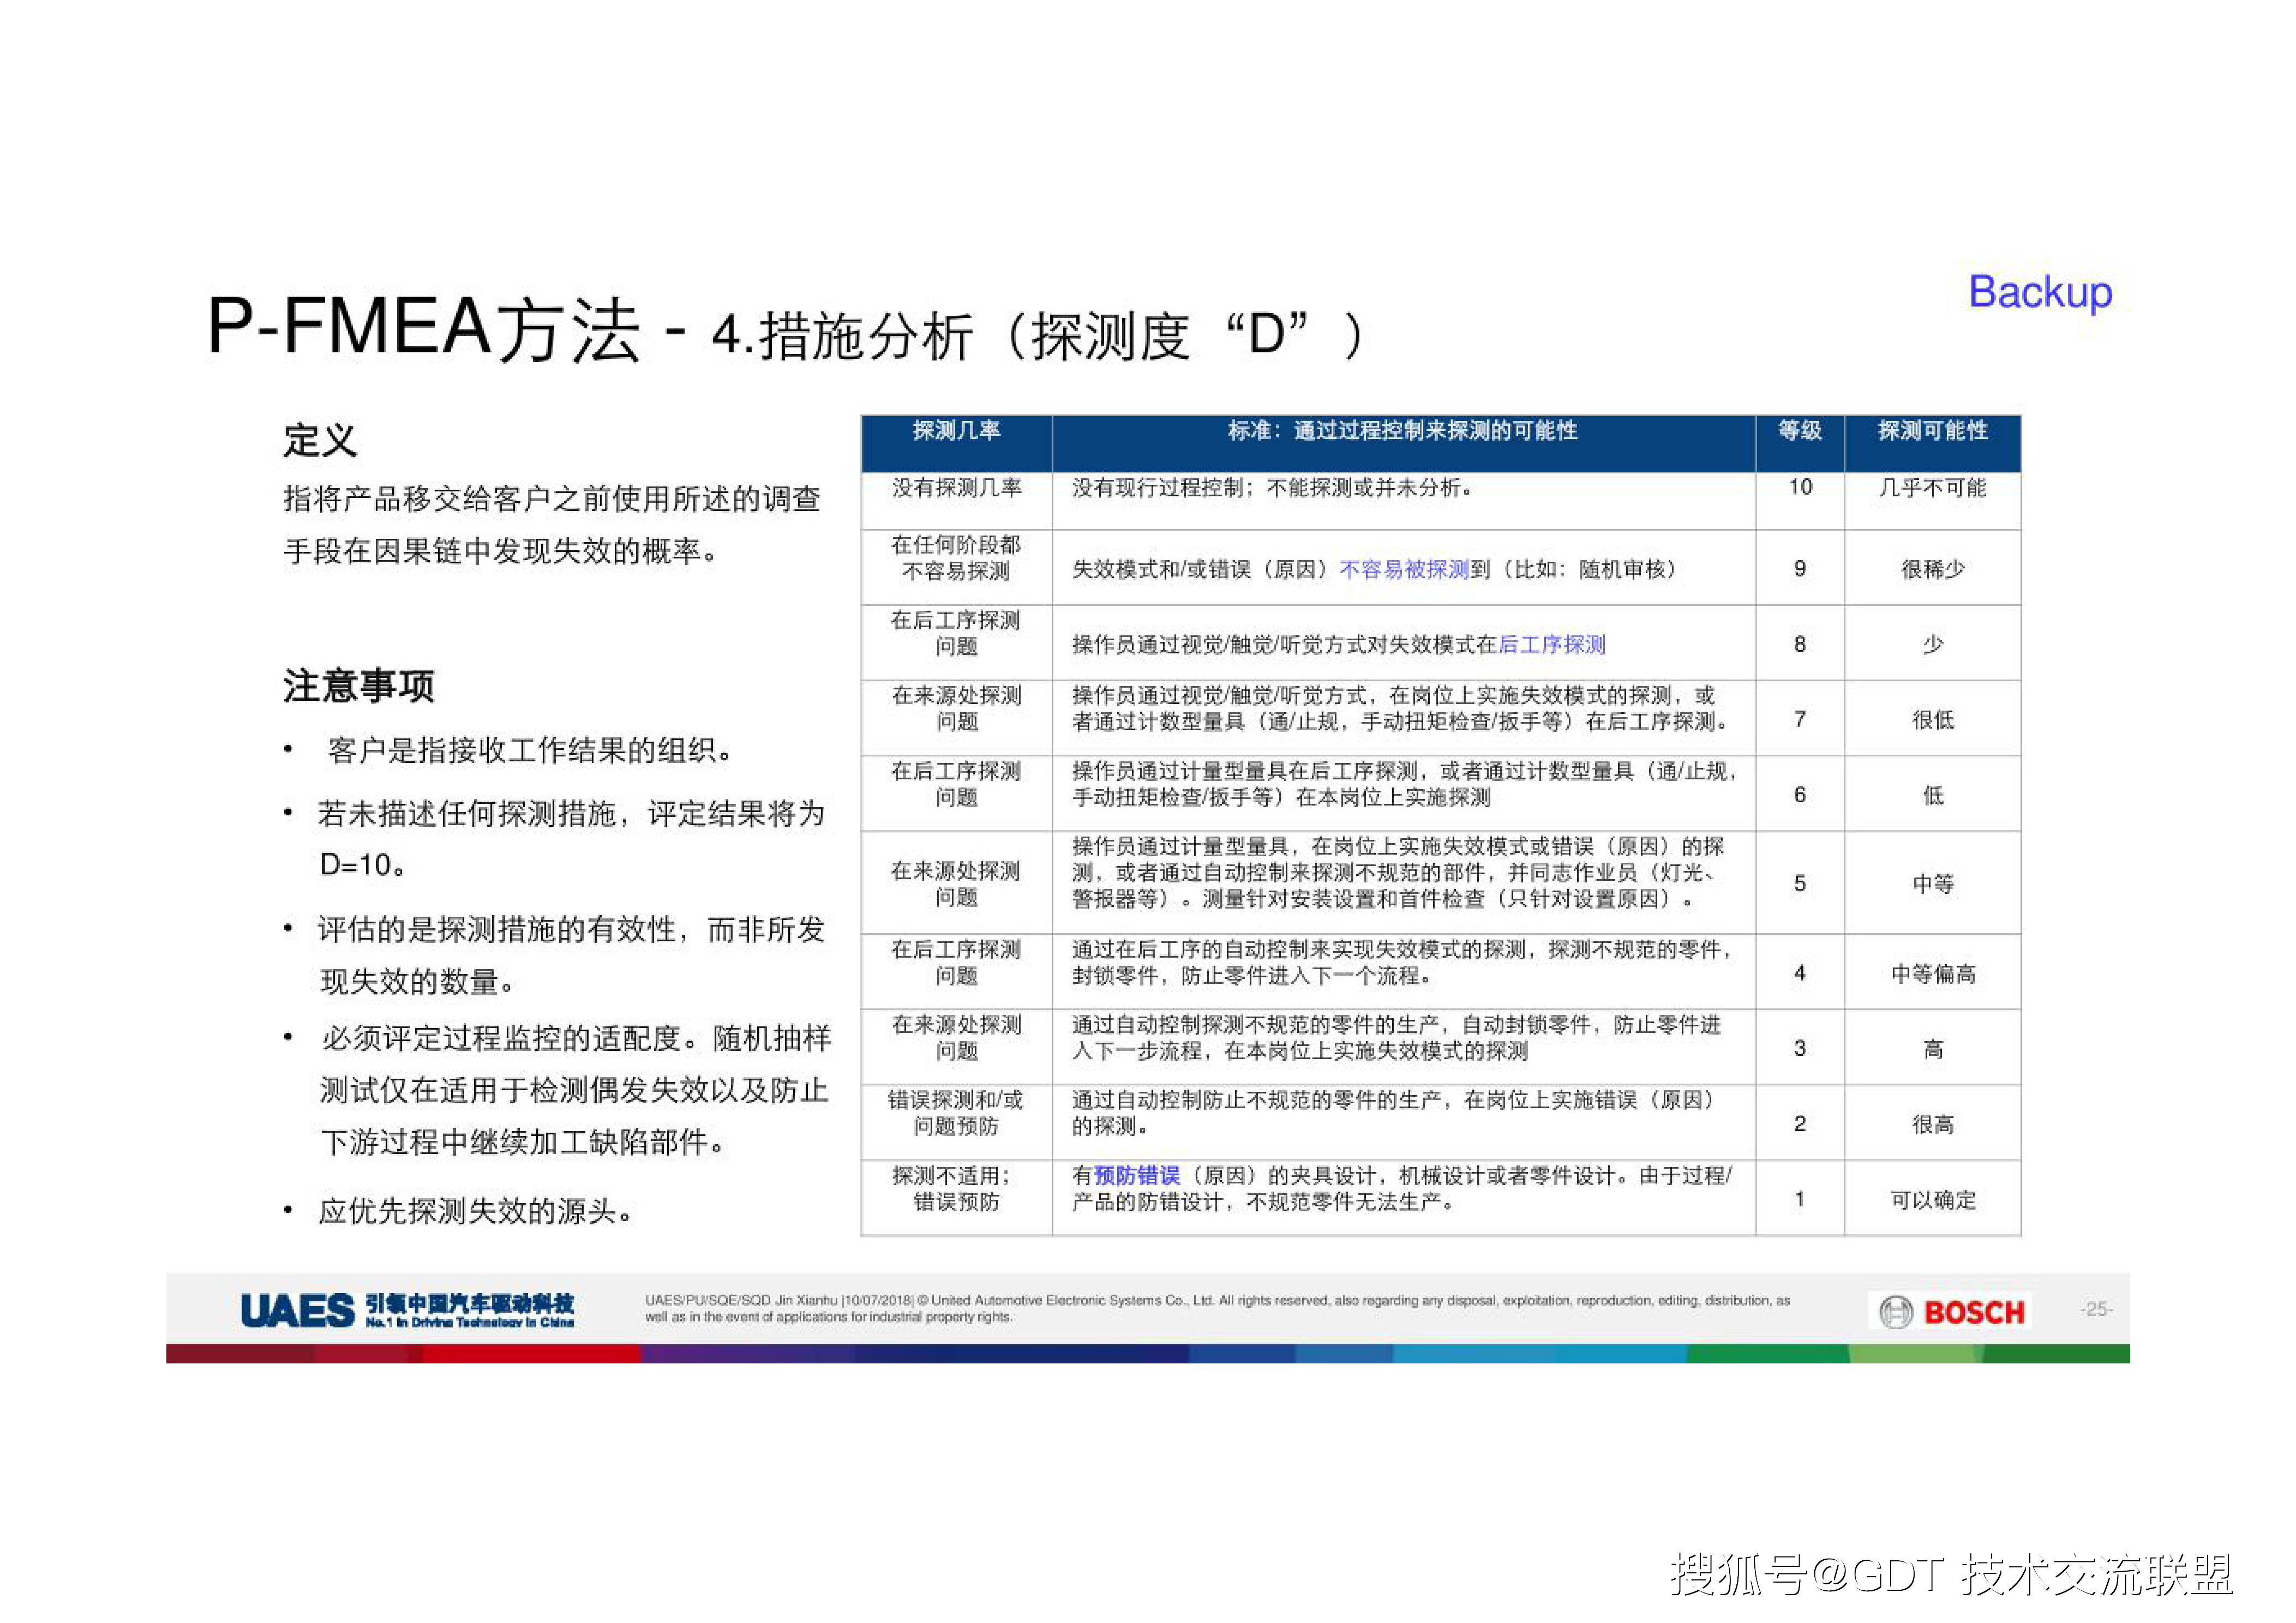The width and height of the screenshot is (2296, 1623).
Task: Click the footer copyright text beginning 'UAES/PU/SQE/SQD'
Action: (1217, 1308)
